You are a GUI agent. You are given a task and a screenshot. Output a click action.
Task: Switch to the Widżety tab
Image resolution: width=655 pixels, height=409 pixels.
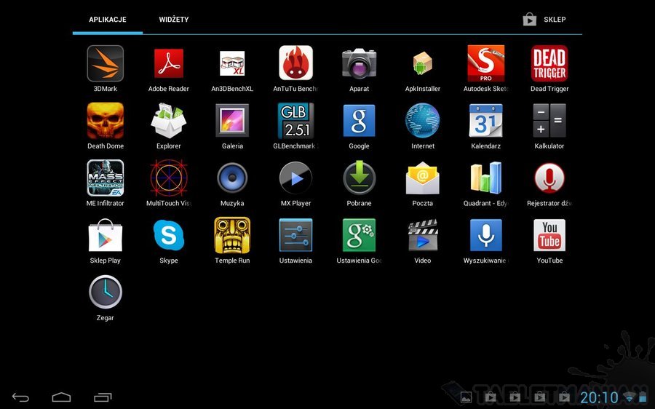(x=174, y=20)
